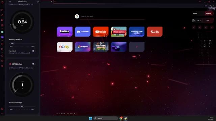Open the Discord speed dial tile
Viewport: 216px width, 121px height.
(83, 32)
